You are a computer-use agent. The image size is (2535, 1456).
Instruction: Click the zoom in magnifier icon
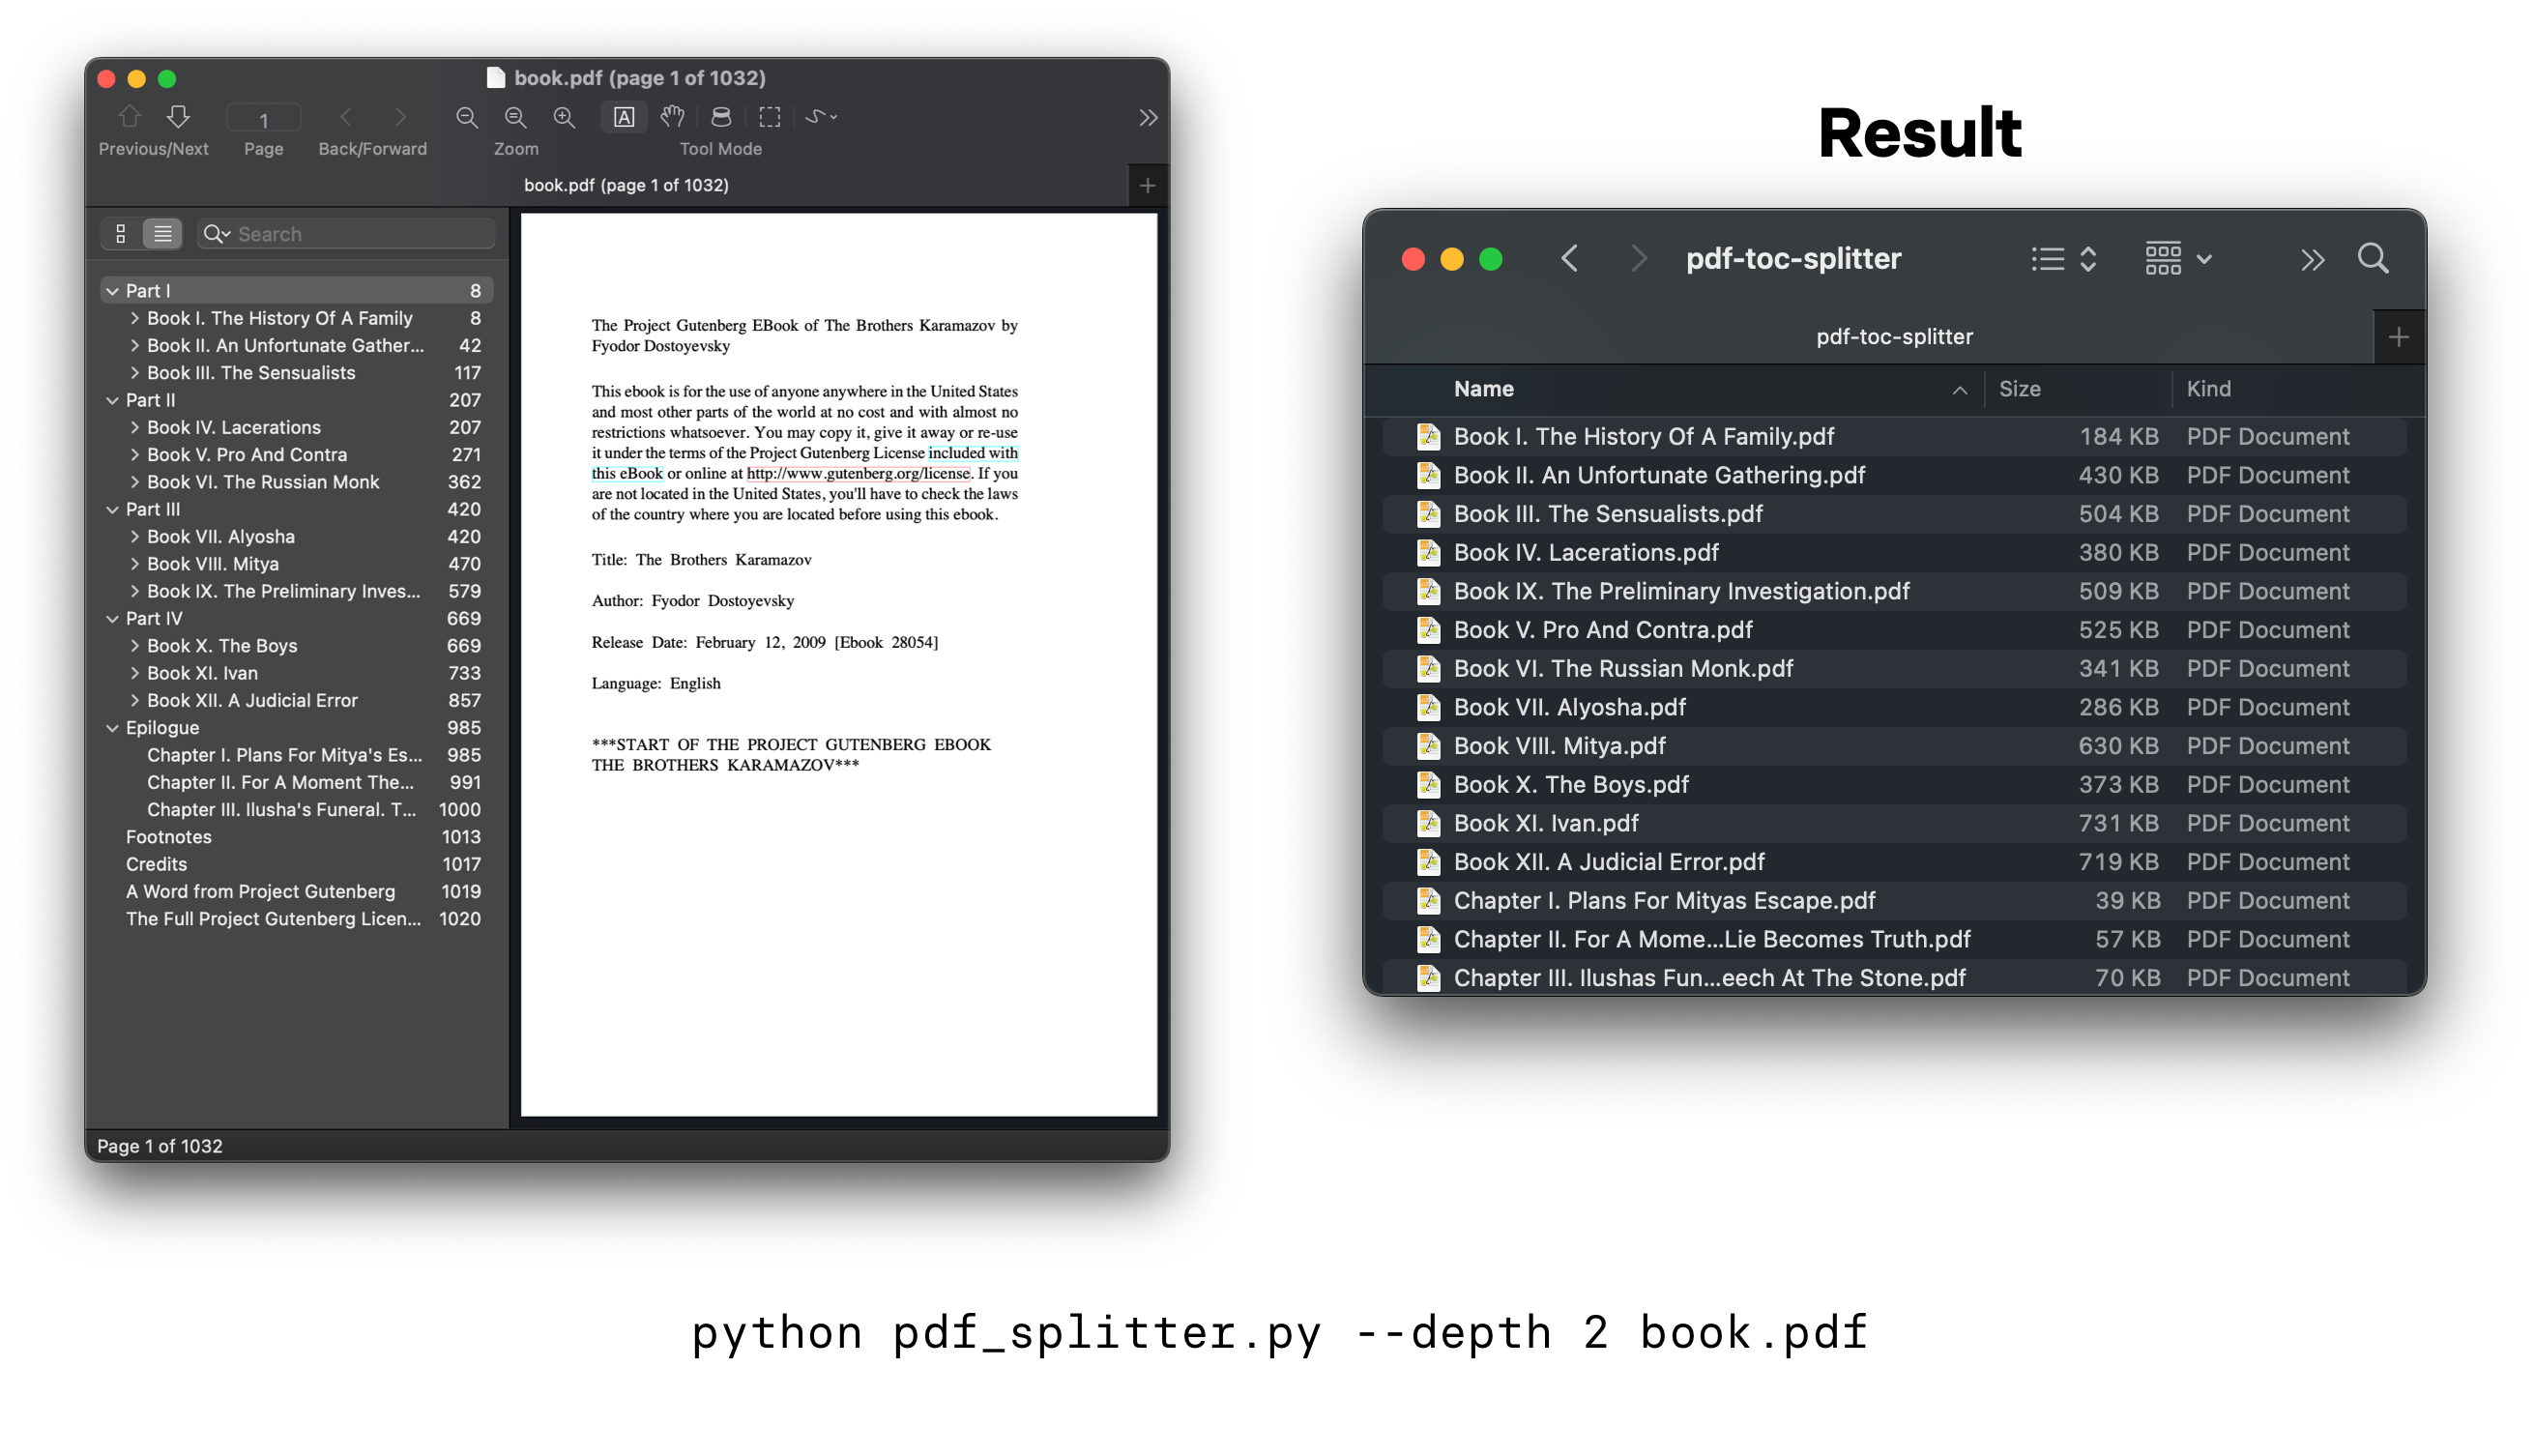point(564,117)
